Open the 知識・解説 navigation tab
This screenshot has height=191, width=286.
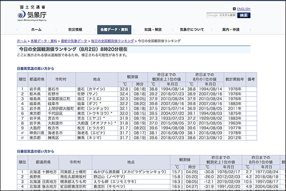[153, 30]
